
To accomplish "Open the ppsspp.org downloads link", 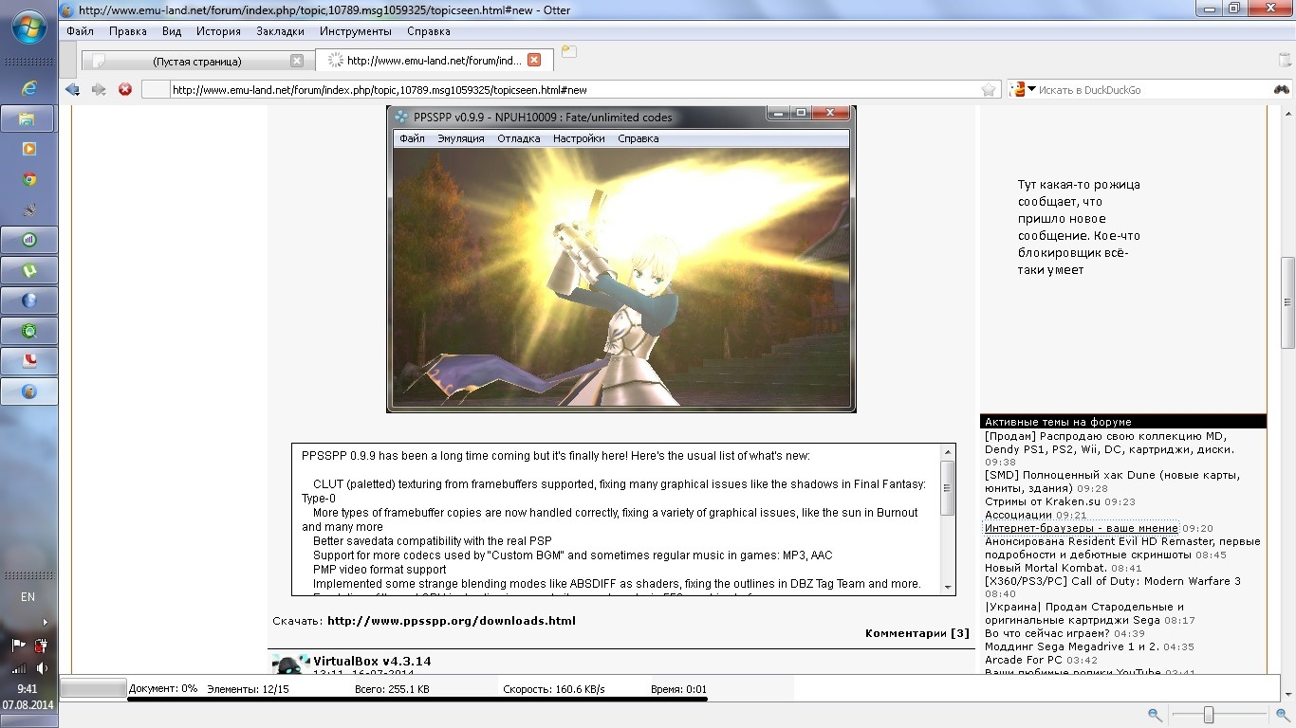I will 452,621.
